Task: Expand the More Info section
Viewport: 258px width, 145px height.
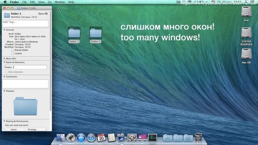Action: [4, 58]
